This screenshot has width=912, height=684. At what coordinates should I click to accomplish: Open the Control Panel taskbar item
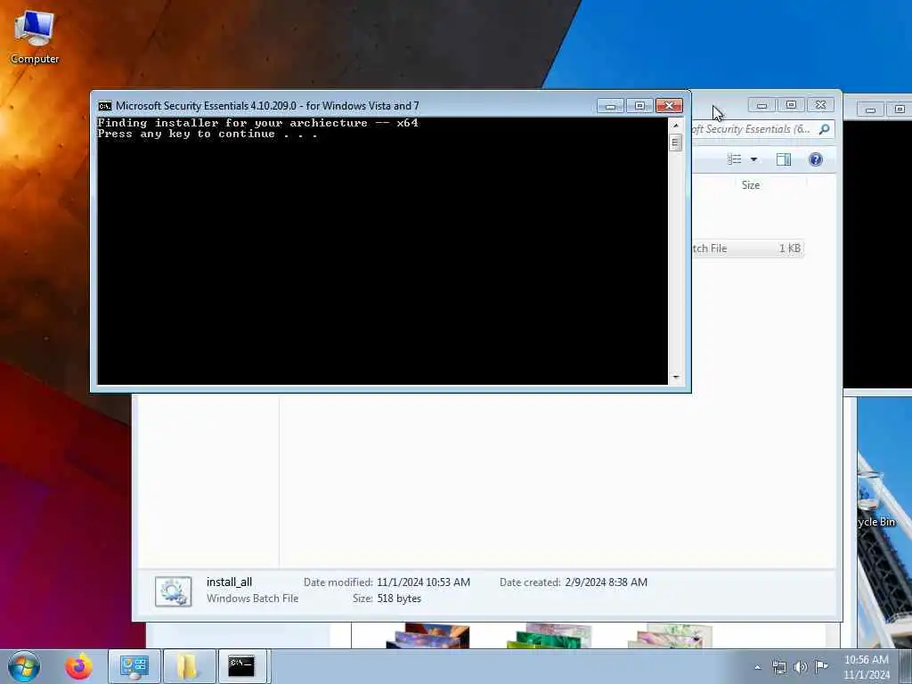pyautogui.click(x=134, y=666)
